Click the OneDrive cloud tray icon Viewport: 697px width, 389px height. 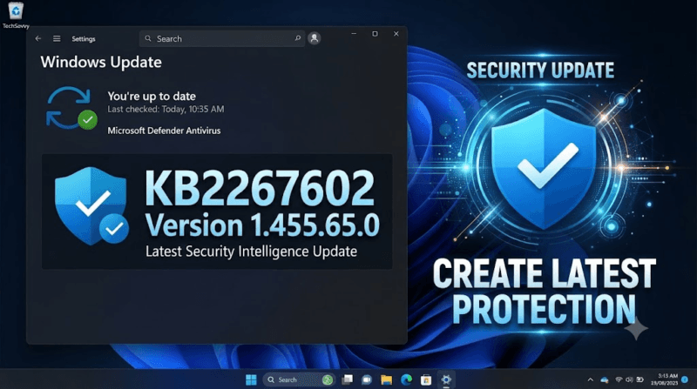point(605,379)
